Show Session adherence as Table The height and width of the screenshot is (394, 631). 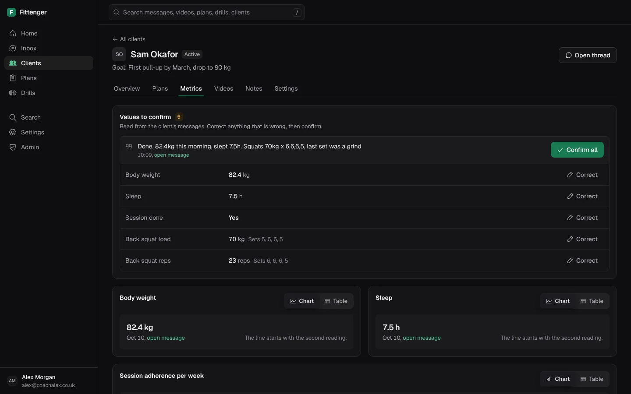(592, 379)
